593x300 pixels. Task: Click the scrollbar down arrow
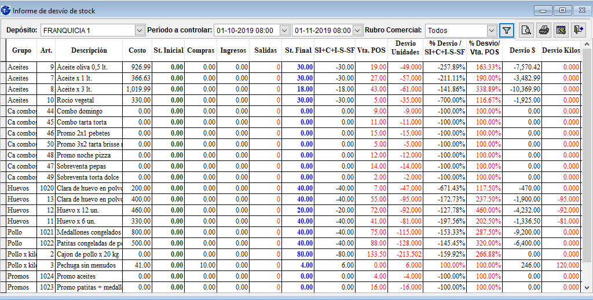pos(587,288)
